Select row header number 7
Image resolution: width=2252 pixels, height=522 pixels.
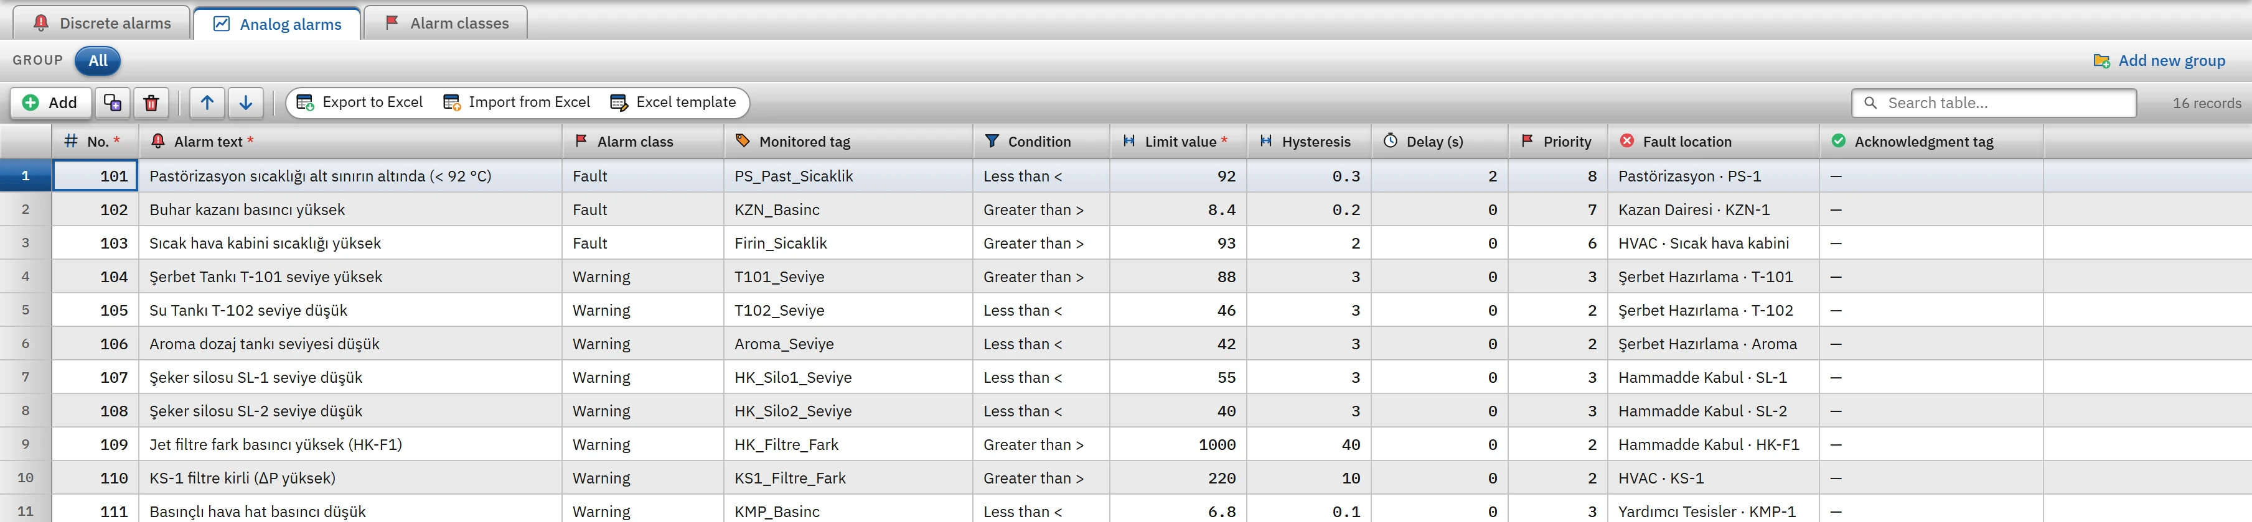[26, 378]
